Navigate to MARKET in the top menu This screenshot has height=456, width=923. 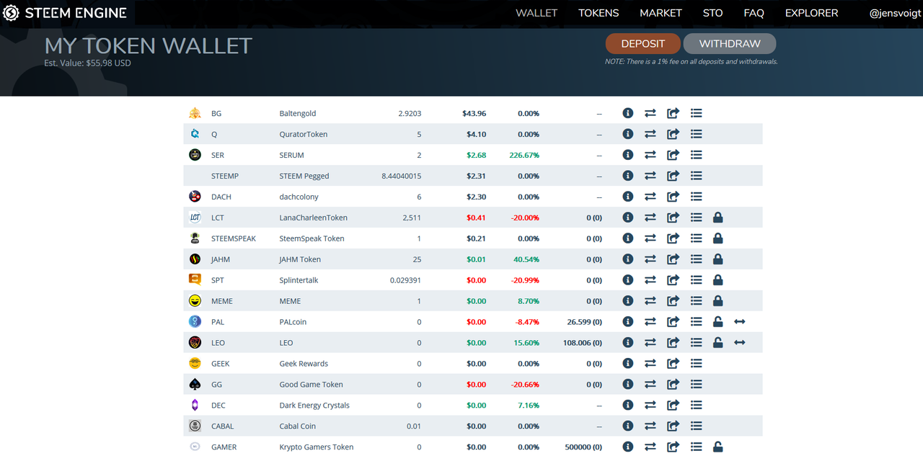661,13
